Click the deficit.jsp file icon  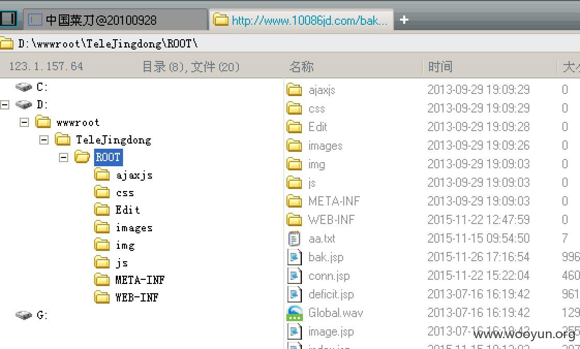(x=295, y=294)
